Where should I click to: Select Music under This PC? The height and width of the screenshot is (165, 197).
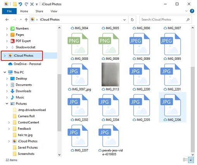point(20,97)
